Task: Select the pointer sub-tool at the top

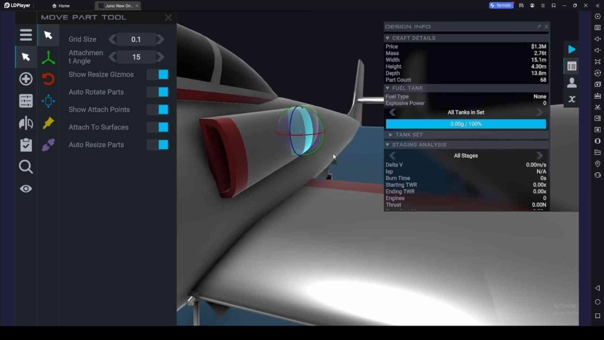Action: (x=48, y=35)
